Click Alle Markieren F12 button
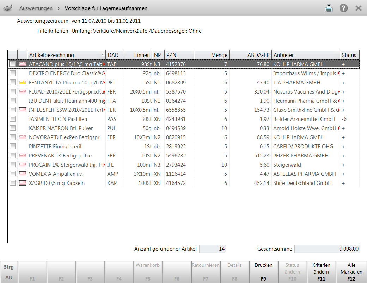Image resolution: width=367 pixels, height=283 pixels. [351, 272]
